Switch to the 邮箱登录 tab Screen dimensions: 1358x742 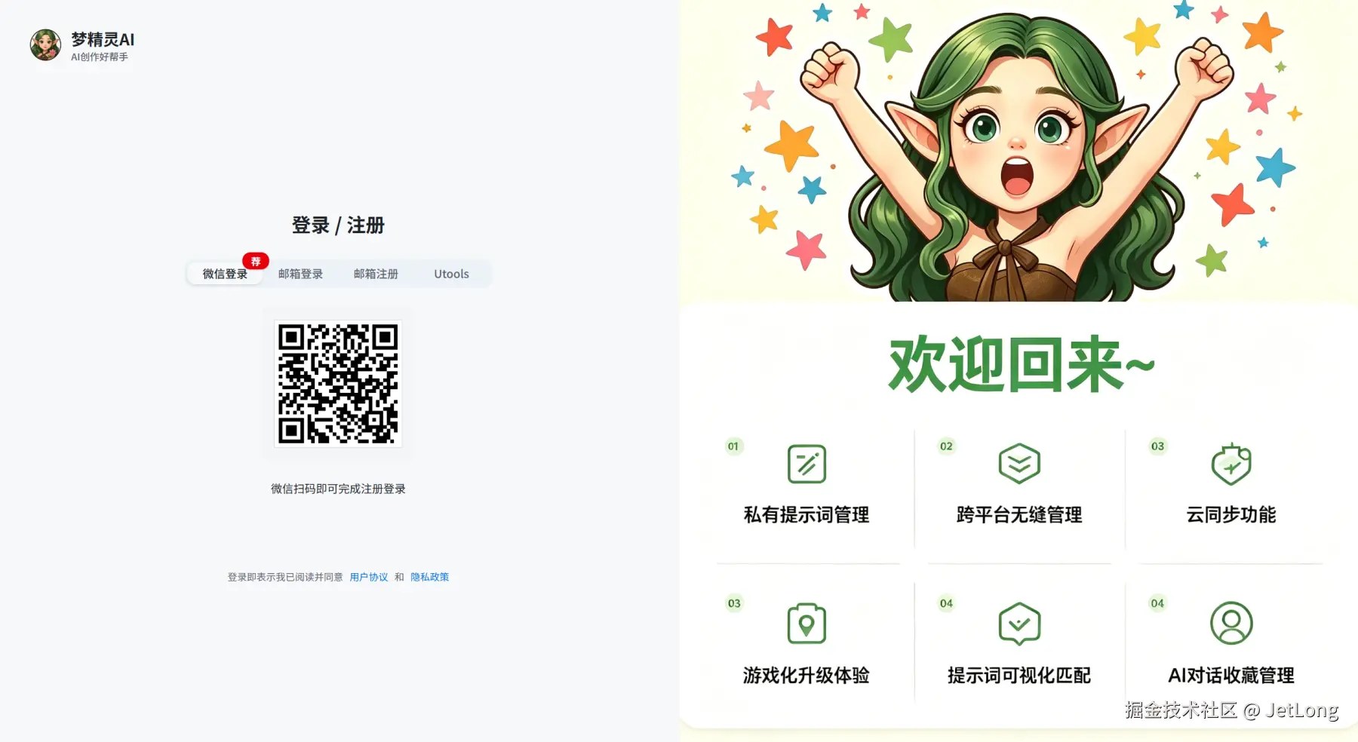click(x=300, y=274)
